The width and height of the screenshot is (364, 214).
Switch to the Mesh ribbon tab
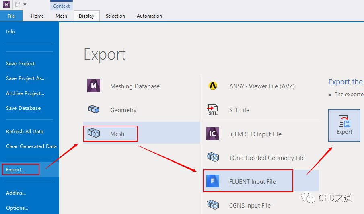62,16
